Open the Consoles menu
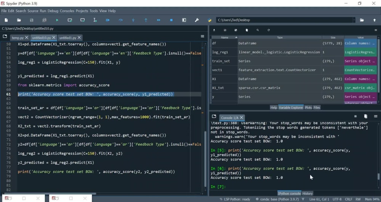The width and height of the screenshot is (381, 202). (67, 11)
